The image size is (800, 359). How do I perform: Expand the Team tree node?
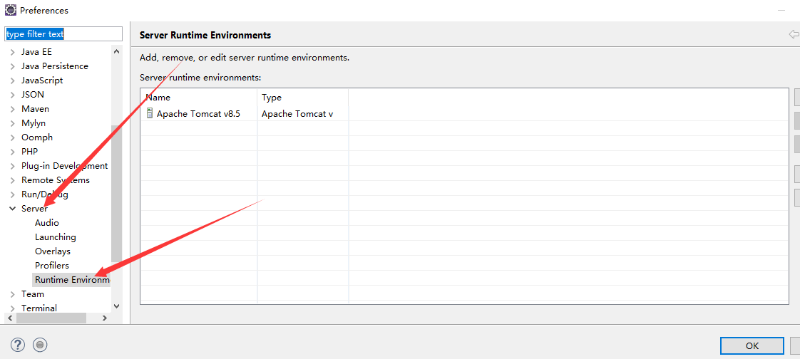13,294
